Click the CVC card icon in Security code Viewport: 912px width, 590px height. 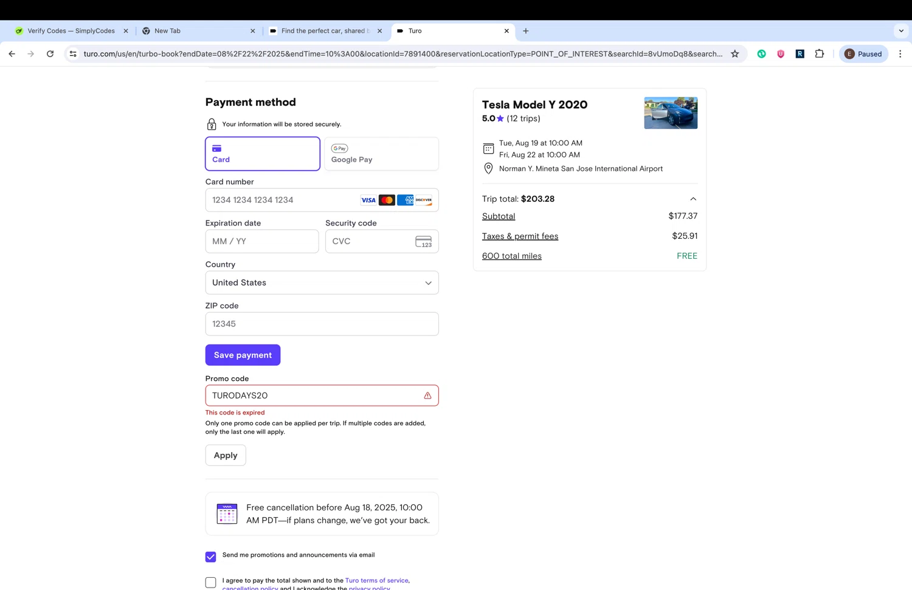[x=424, y=241]
